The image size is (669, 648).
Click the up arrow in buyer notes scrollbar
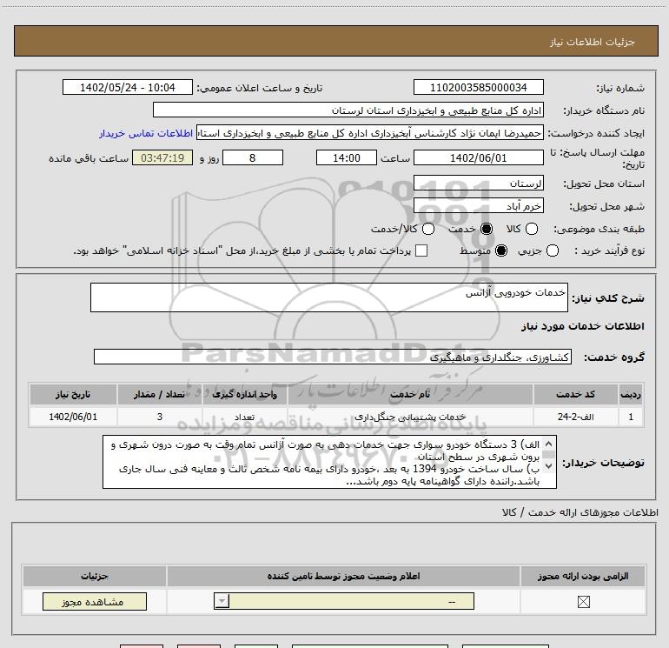coord(549,444)
